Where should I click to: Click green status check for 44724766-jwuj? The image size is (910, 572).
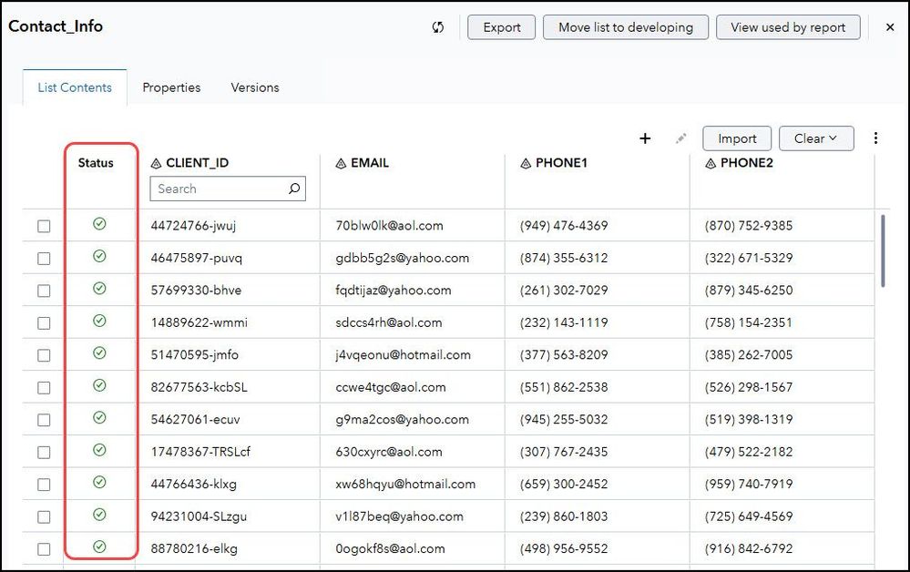coord(99,224)
